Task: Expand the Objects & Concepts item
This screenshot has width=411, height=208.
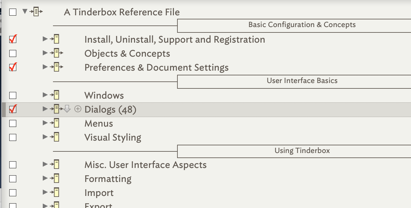Action: tap(45, 53)
